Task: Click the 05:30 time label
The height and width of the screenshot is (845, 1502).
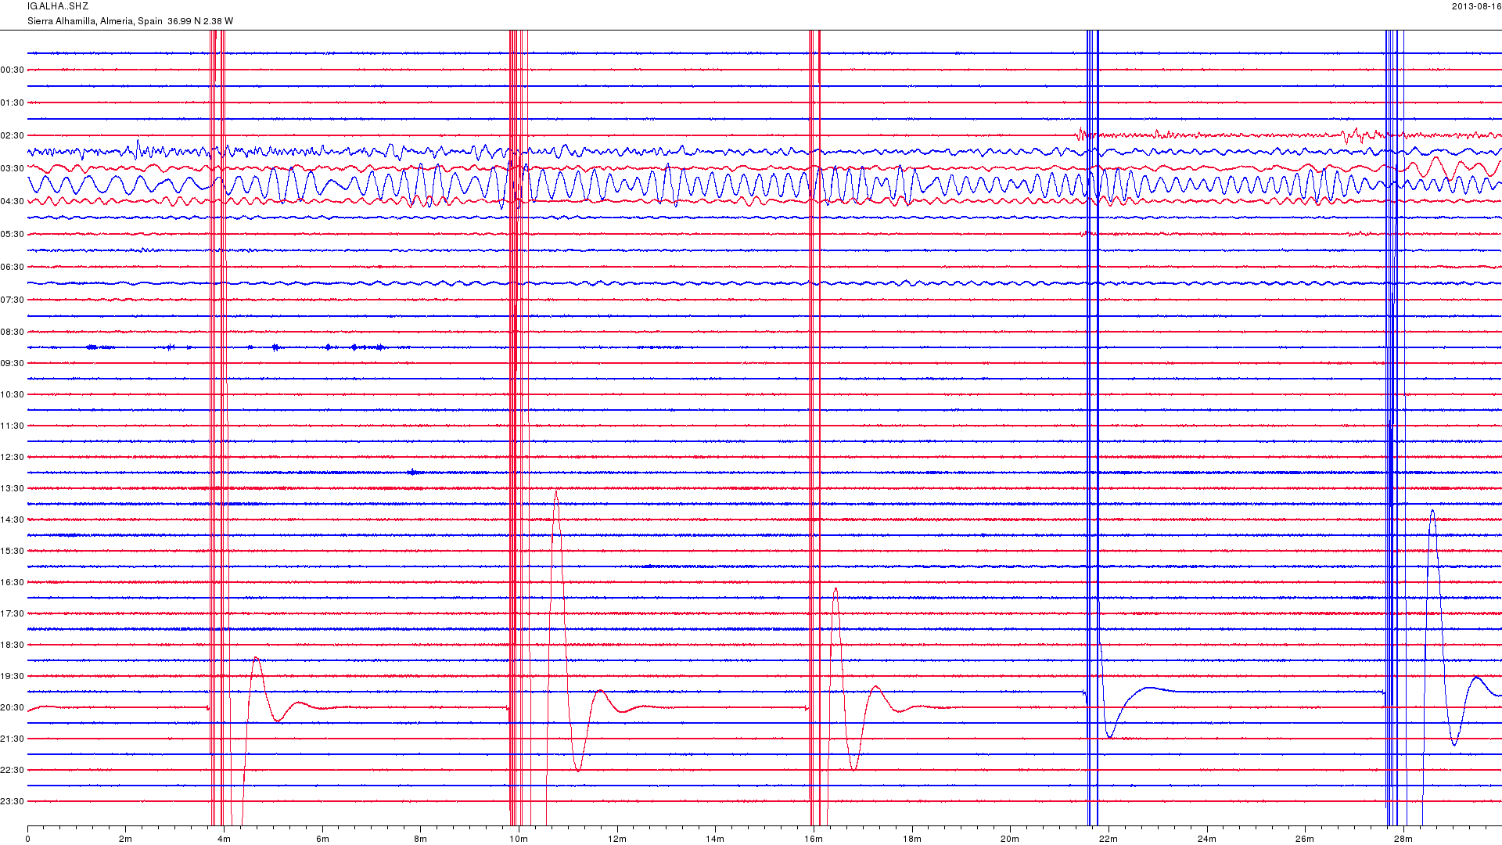Action: (x=13, y=234)
